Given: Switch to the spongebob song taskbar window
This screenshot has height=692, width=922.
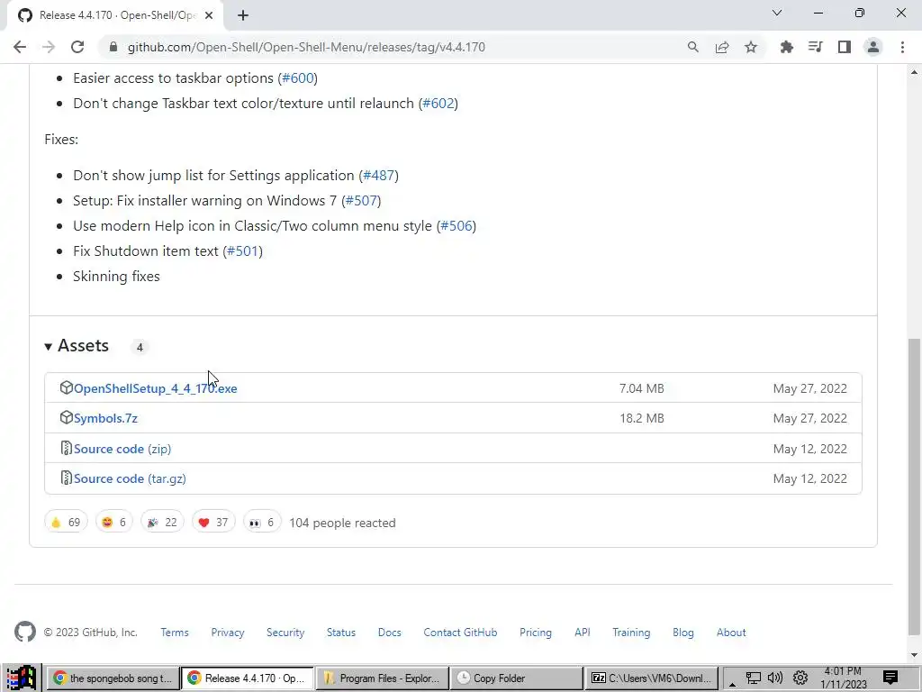Looking at the screenshot, I should 113,678.
